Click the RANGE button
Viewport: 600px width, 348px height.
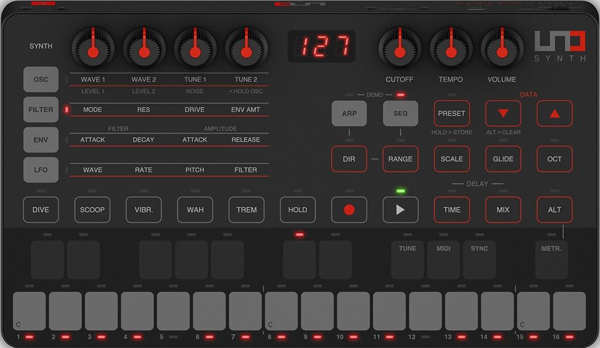[x=400, y=159]
